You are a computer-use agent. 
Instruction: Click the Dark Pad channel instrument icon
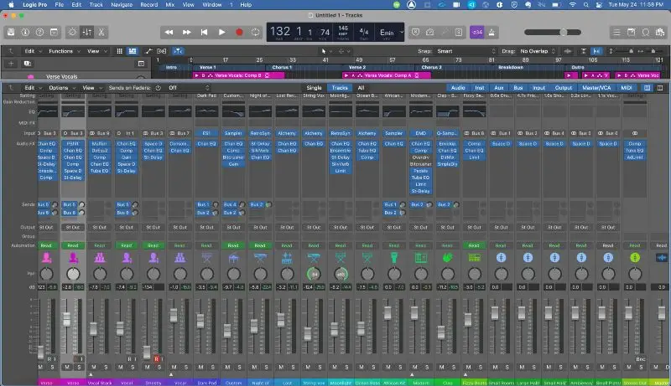tap(206, 259)
